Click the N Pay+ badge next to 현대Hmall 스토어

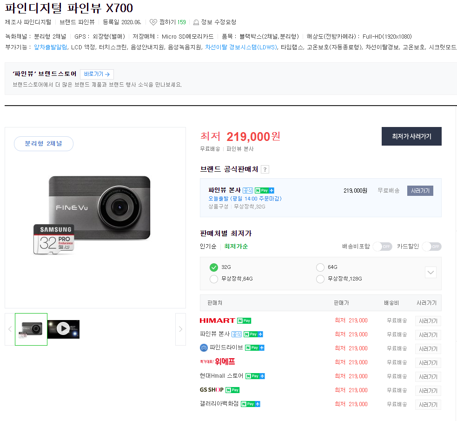(255, 376)
